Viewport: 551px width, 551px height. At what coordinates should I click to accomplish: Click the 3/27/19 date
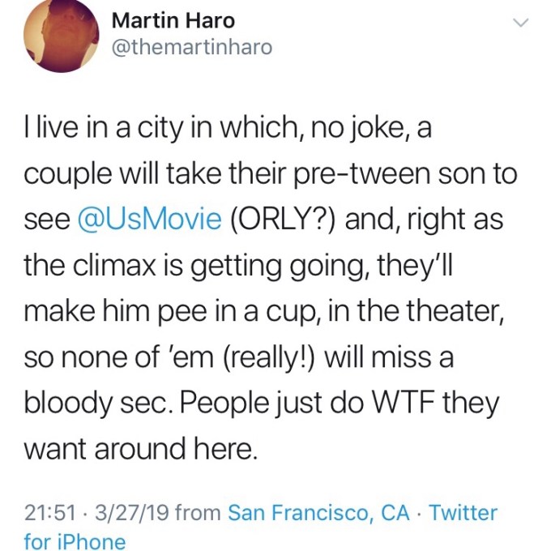coord(131,512)
